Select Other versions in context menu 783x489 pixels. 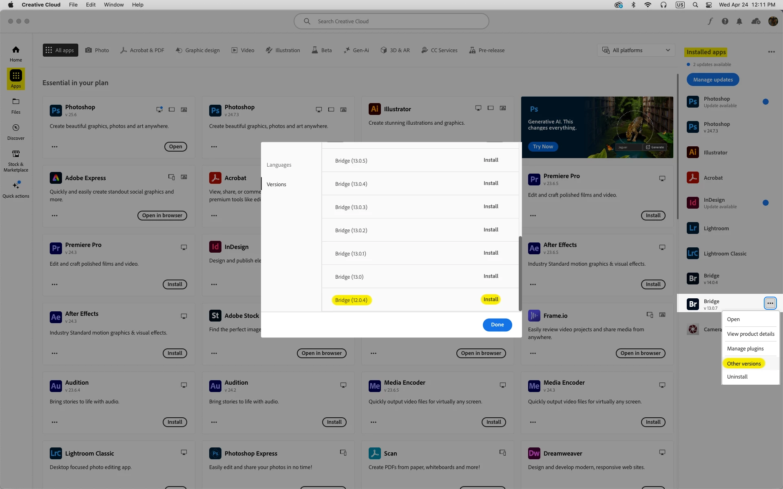tap(743, 363)
